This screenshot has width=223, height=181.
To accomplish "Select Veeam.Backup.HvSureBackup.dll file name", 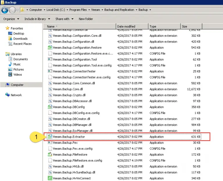I will 74,172.
